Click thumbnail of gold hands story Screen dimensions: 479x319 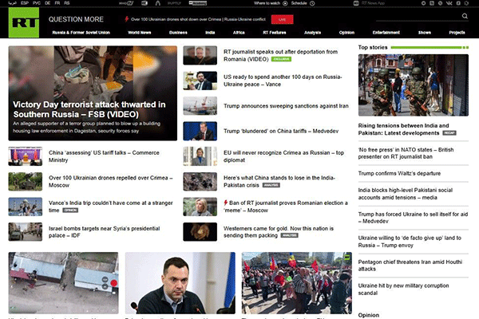coord(200,232)
